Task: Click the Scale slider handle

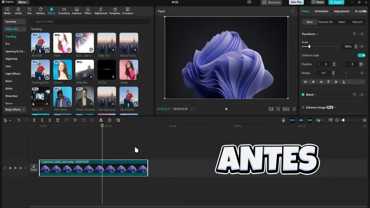Action: (309, 47)
